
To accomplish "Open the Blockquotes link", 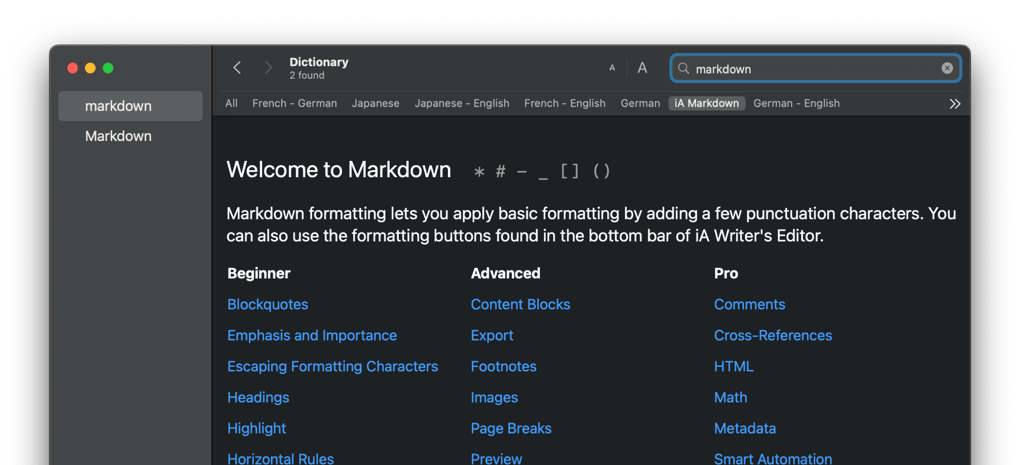I will (267, 304).
